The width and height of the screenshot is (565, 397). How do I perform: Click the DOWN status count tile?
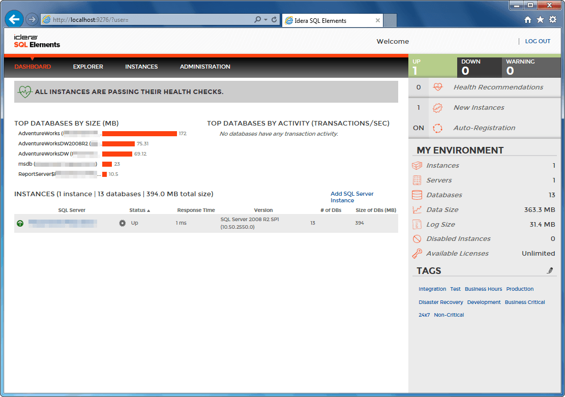pyautogui.click(x=480, y=67)
